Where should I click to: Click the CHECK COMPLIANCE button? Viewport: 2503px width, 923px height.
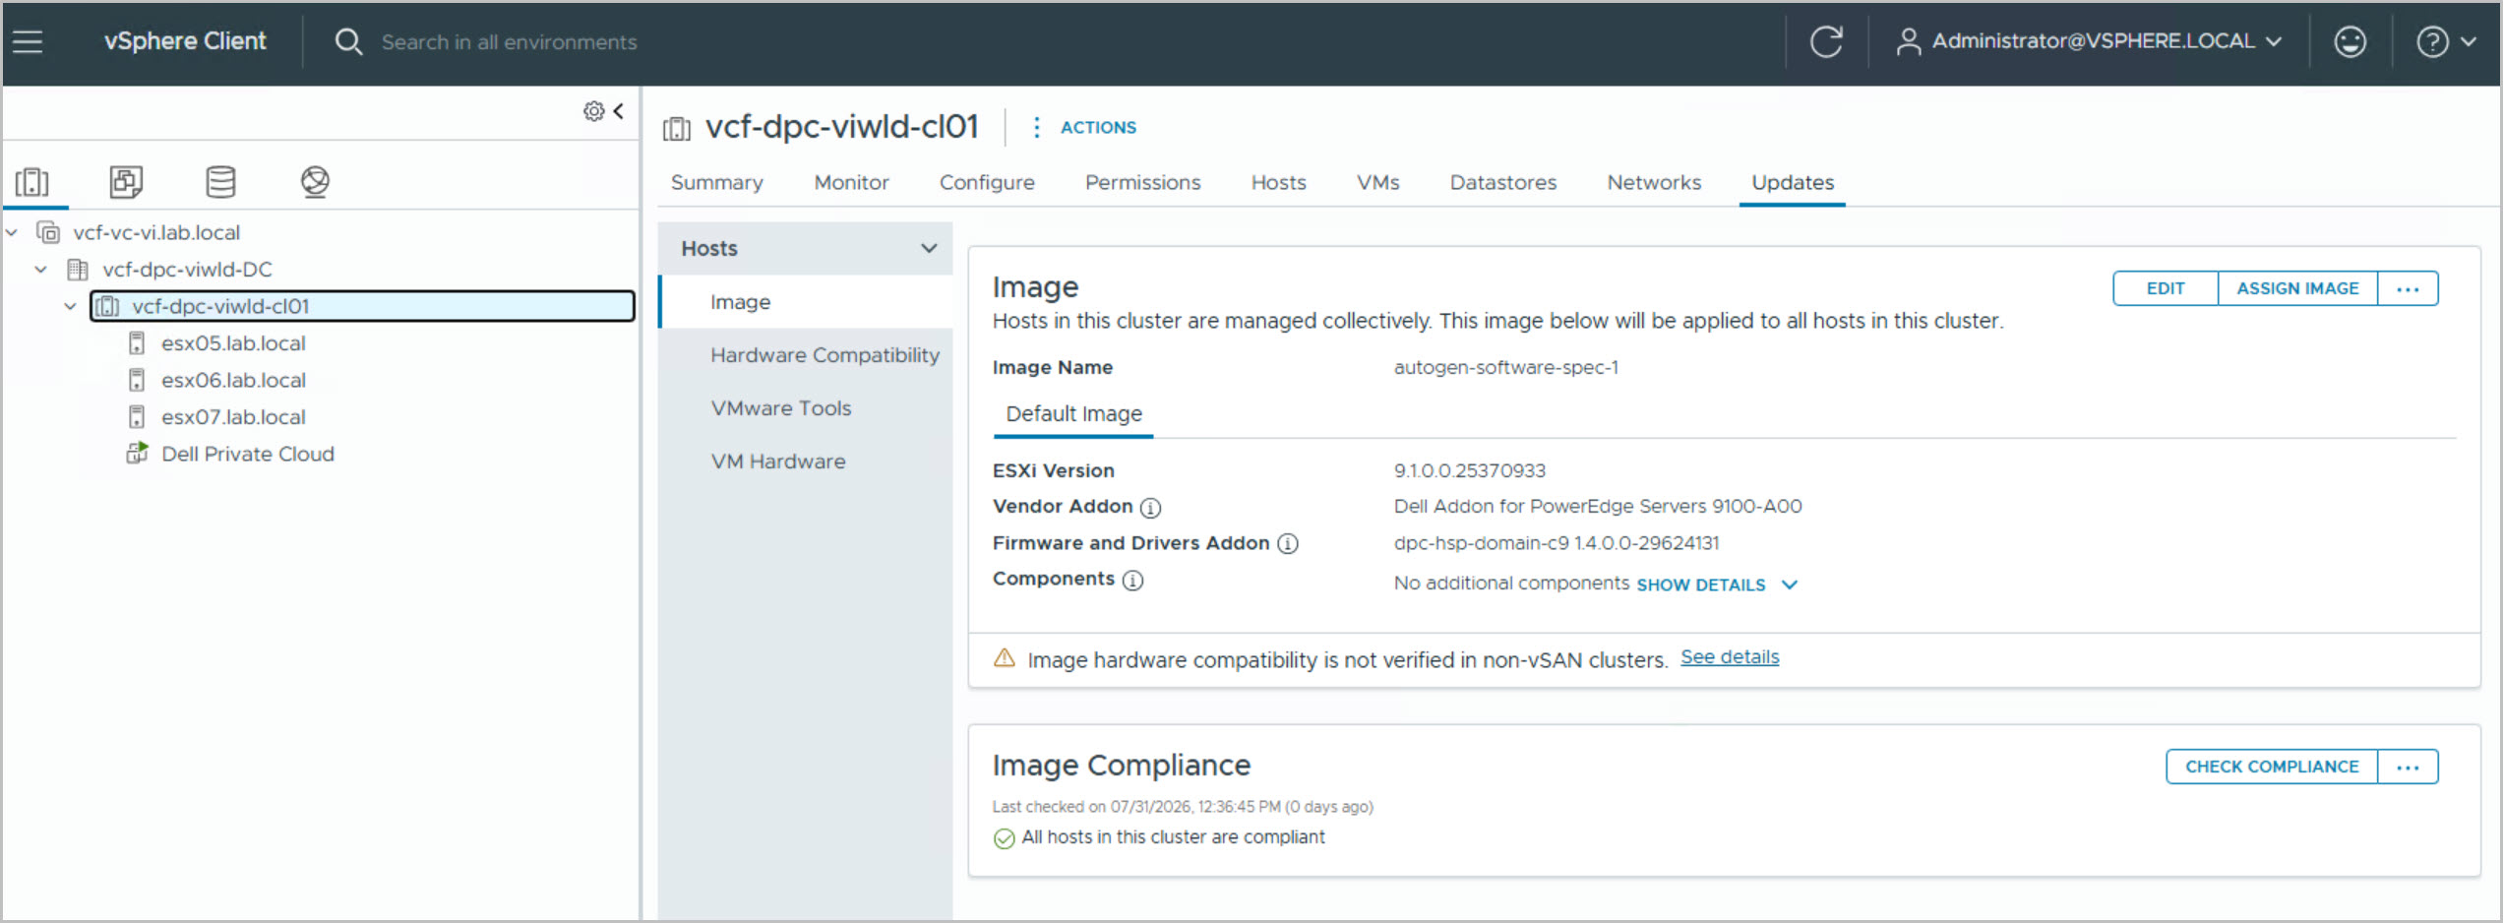(2271, 767)
